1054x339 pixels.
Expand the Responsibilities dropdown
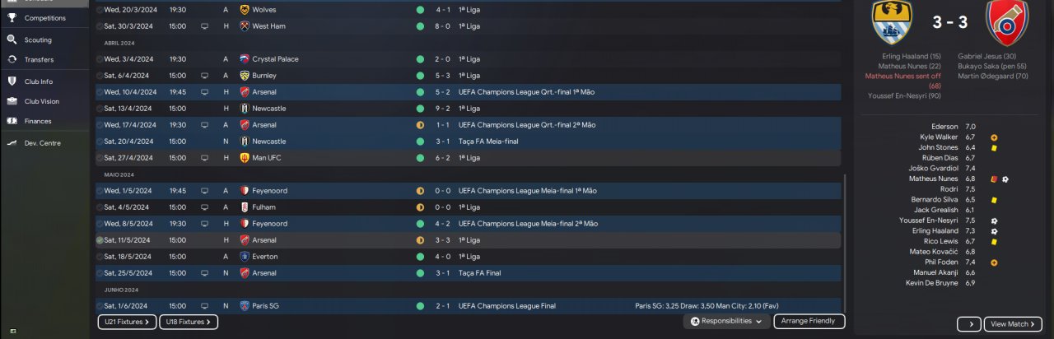[727, 321]
